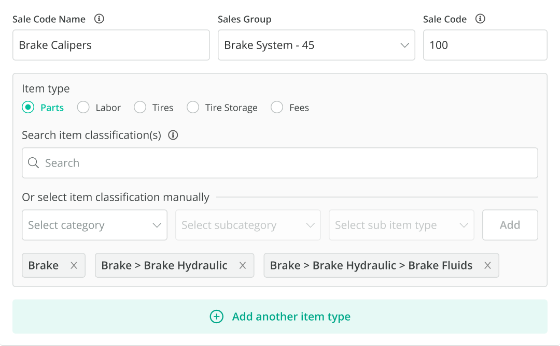Screen dimensions: 560x346
Task: Click Add another item type
Action: coord(291,317)
